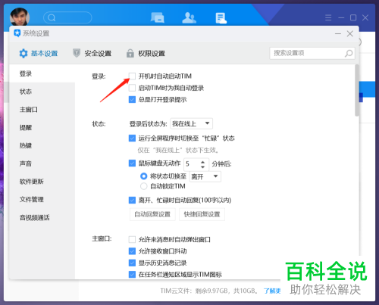Uncheck 总是打开登录提示
379x305 pixels.
tap(132, 100)
